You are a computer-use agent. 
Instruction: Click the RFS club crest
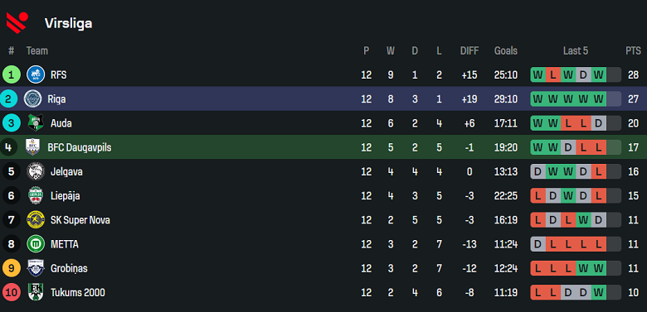(x=36, y=75)
